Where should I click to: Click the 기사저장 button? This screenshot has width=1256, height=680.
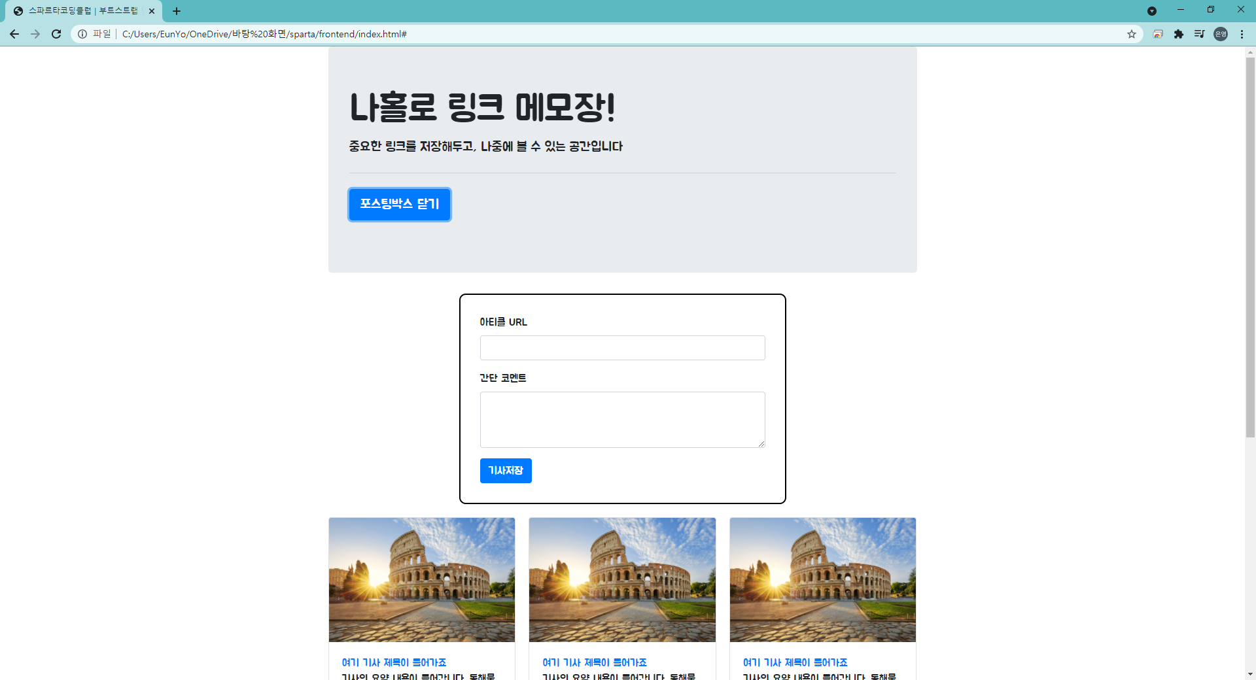click(506, 471)
